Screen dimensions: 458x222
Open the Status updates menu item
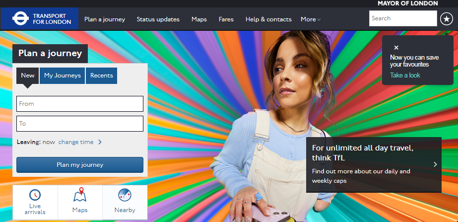tap(158, 19)
